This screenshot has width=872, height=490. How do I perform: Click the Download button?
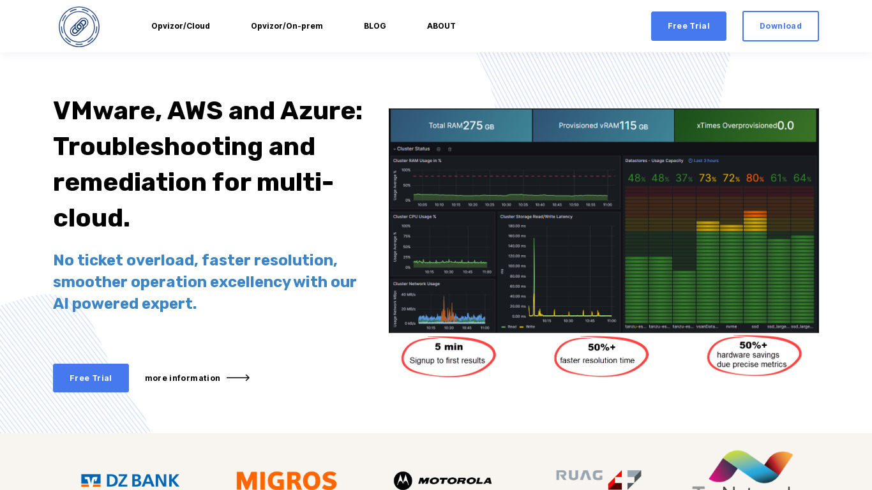tap(781, 26)
